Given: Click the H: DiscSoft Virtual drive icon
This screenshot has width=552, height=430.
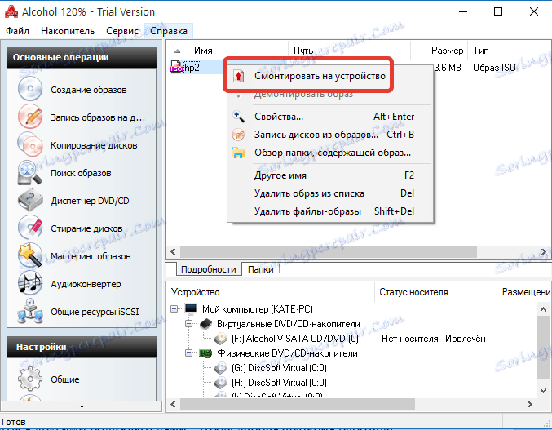Looking at the screenshot, I should 221,383.
